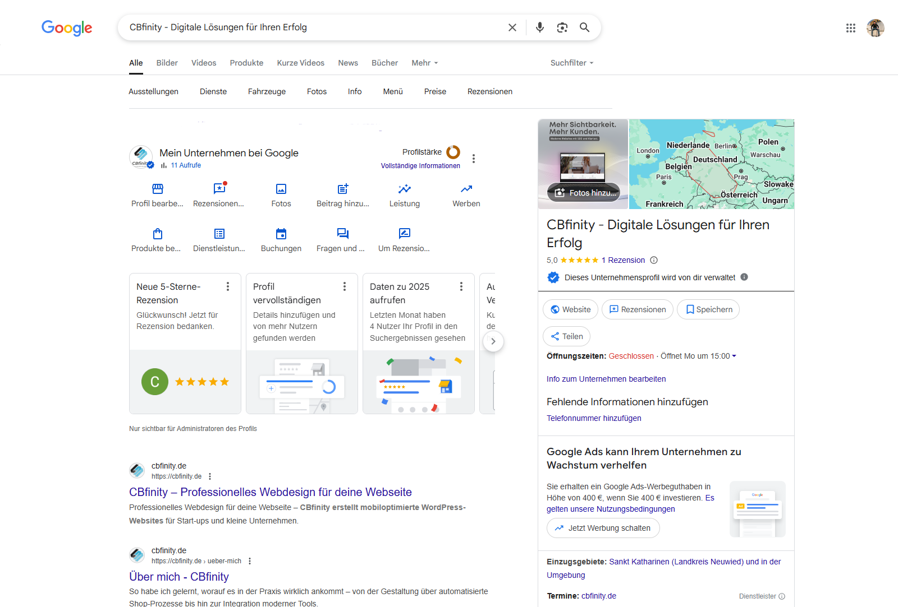Open the Google account avatar

click(x=876, y=28)
